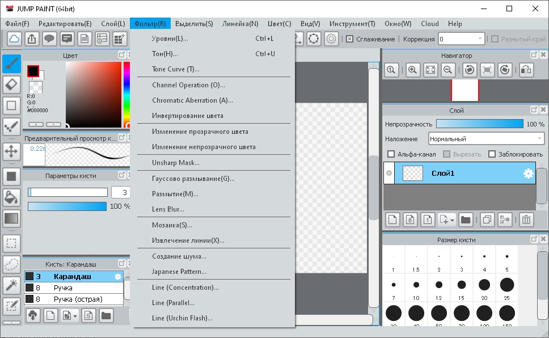Click the speech bubble icon in toolbar
This screenshot has width=549, height=338.
coord(49,39)
